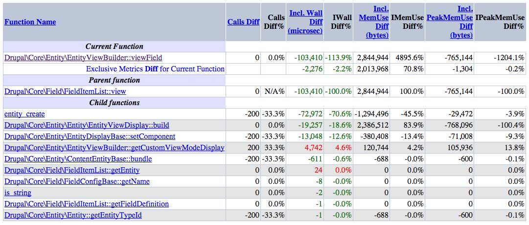Screen dimensions: 529x225
Task: Select the -1,294,496 MemUse value for entity_create
Action: pyautogui.click(x=372, y=114)
